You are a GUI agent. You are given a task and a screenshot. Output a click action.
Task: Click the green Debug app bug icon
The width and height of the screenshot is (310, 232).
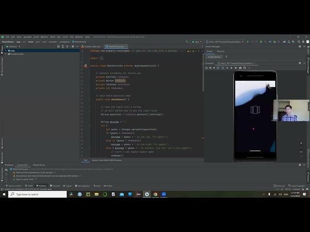pyautogui.click(x=261, y=42)
